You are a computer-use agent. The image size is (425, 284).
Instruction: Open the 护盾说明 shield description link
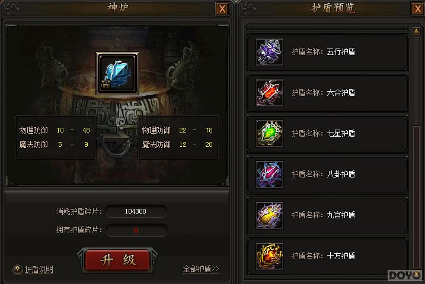39,269
